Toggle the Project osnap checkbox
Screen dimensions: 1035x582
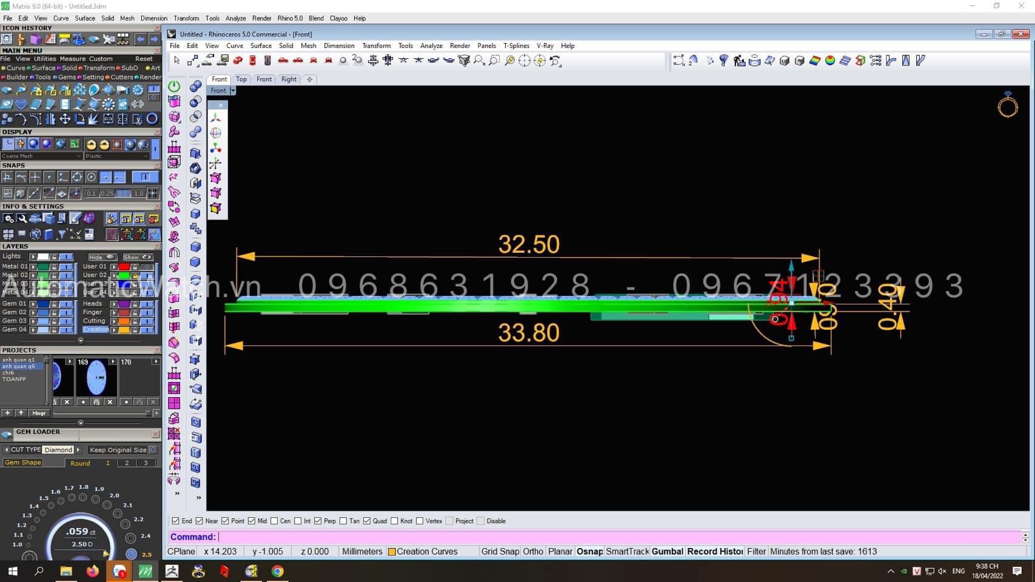click(449, 521)
